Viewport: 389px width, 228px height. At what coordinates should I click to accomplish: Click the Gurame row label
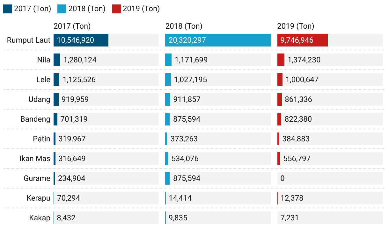pos(37,178)
